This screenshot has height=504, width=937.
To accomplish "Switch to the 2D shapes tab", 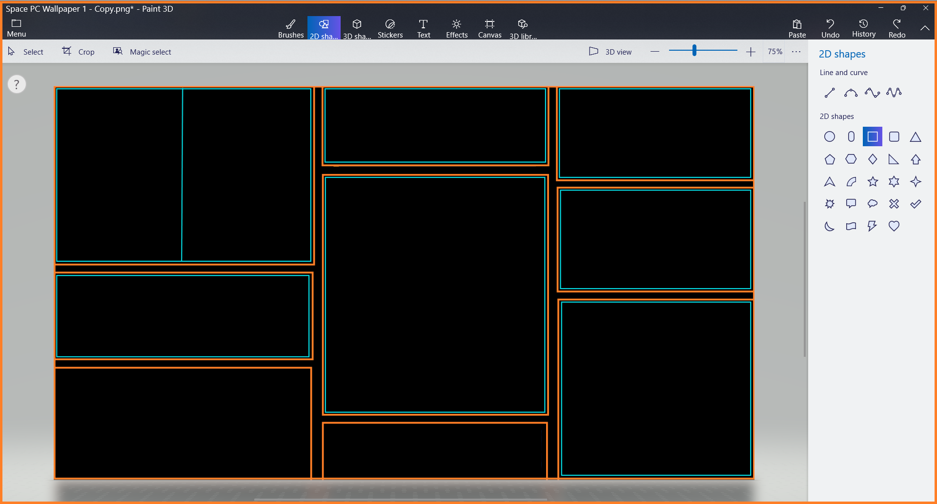I will (x=324, y=28).
